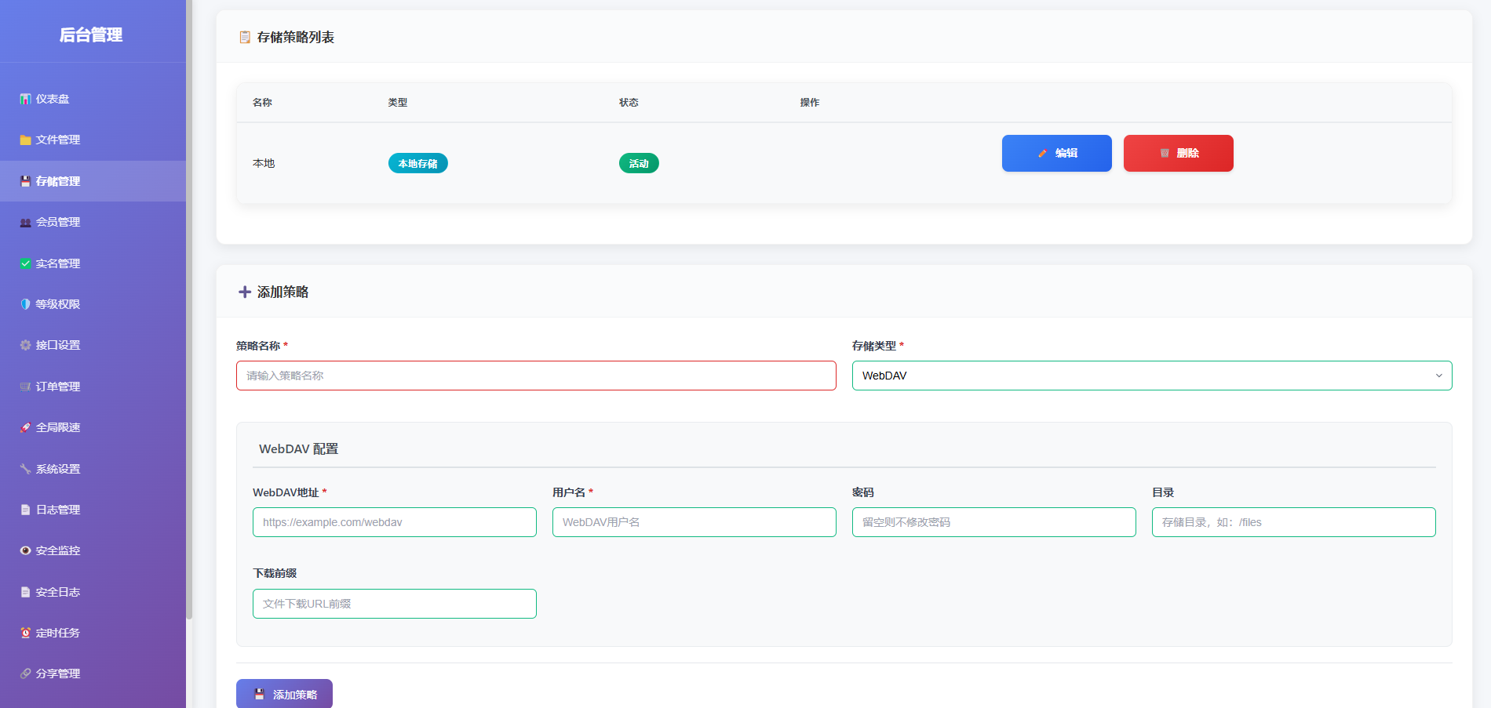Focus the 策略名称 input field
The width and height of the screenshot is (1491, 708).
point(536,376)
